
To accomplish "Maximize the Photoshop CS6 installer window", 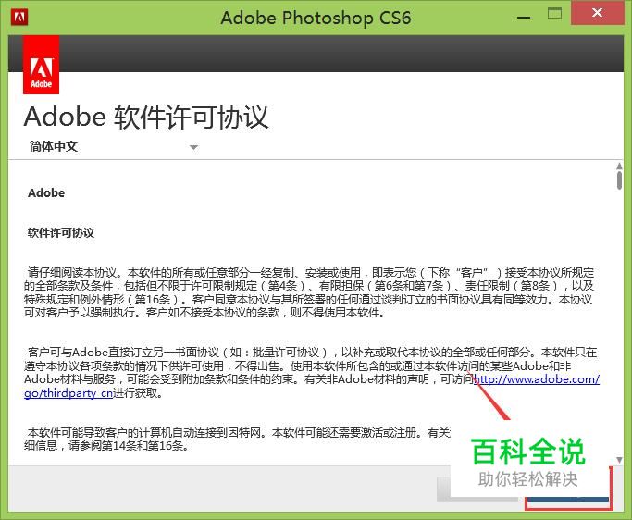I will tap(554, 14).
